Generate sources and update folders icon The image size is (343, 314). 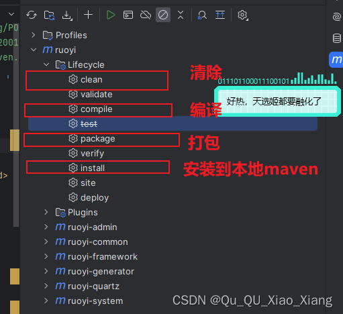pyautogui.click(x=49, y=15)
